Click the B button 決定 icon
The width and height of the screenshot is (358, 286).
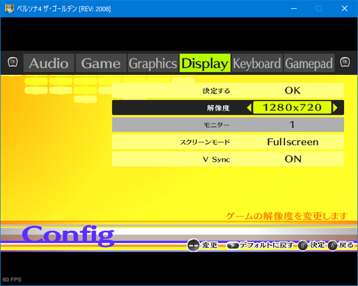[x=303, y=246]
